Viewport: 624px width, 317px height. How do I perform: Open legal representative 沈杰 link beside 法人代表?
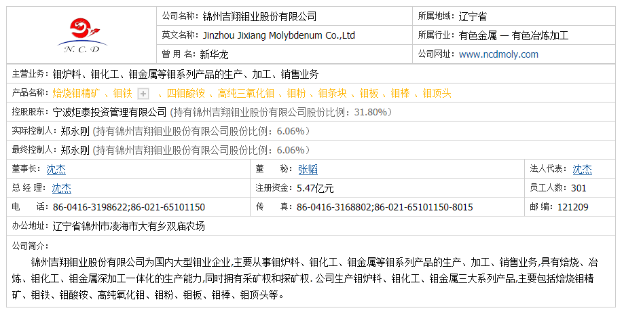pos(582,170)
